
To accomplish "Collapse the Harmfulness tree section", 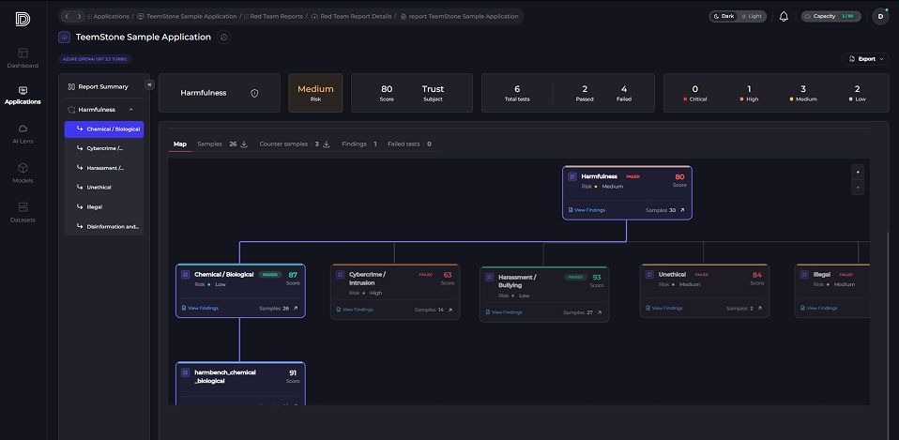I will [x=130, y=110].
